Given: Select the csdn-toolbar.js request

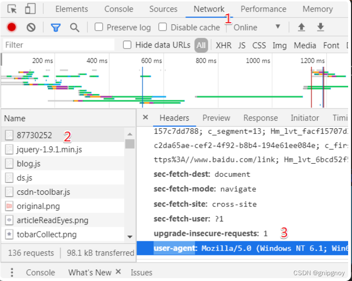Looking at the screenshot, I should point(62,192).
